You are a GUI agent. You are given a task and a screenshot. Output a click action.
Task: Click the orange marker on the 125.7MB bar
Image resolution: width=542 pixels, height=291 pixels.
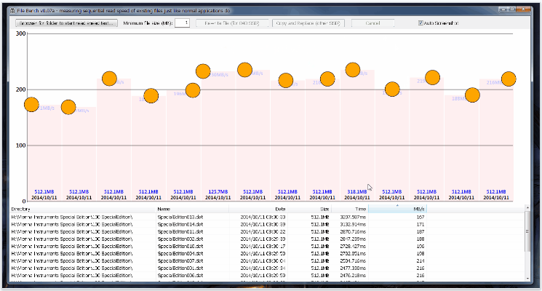[203, 71]
